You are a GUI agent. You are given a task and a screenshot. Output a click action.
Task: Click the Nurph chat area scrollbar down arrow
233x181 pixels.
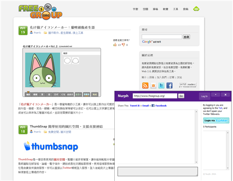tap(196, 162)
